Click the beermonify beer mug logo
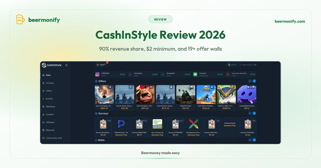The width and height of the screenshot is (321, 168). pos(20,19)
